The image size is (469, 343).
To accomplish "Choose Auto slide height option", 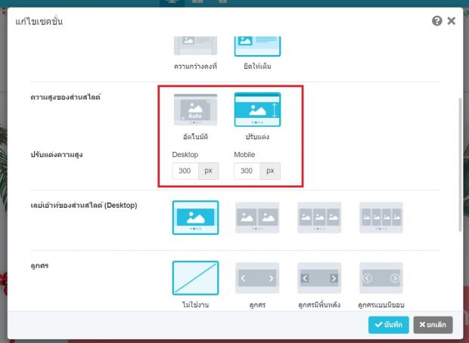I will coord(195,110).
